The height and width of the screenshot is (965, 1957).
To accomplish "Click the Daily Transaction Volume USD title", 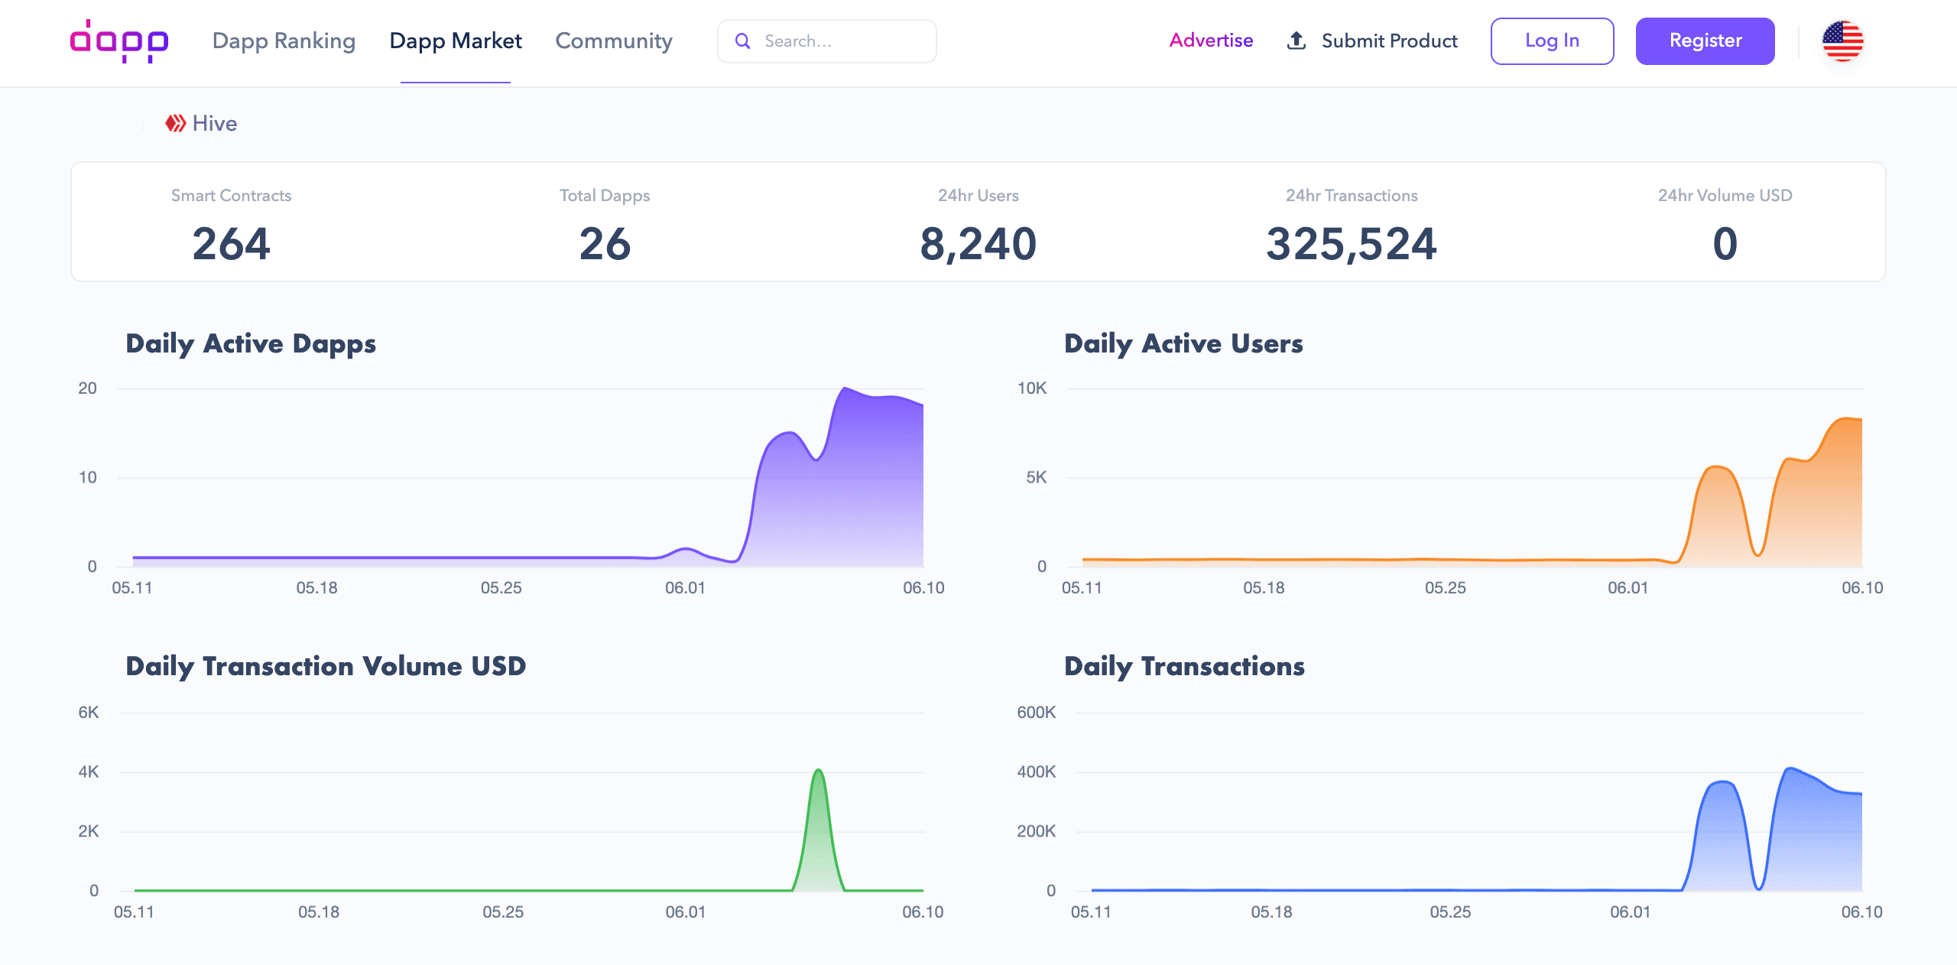I will click(x=326, y=667).
